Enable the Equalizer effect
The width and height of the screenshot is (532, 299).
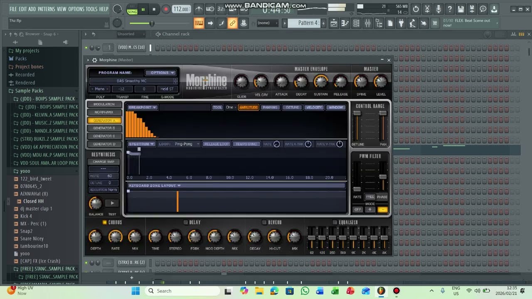tap(335, 223)
